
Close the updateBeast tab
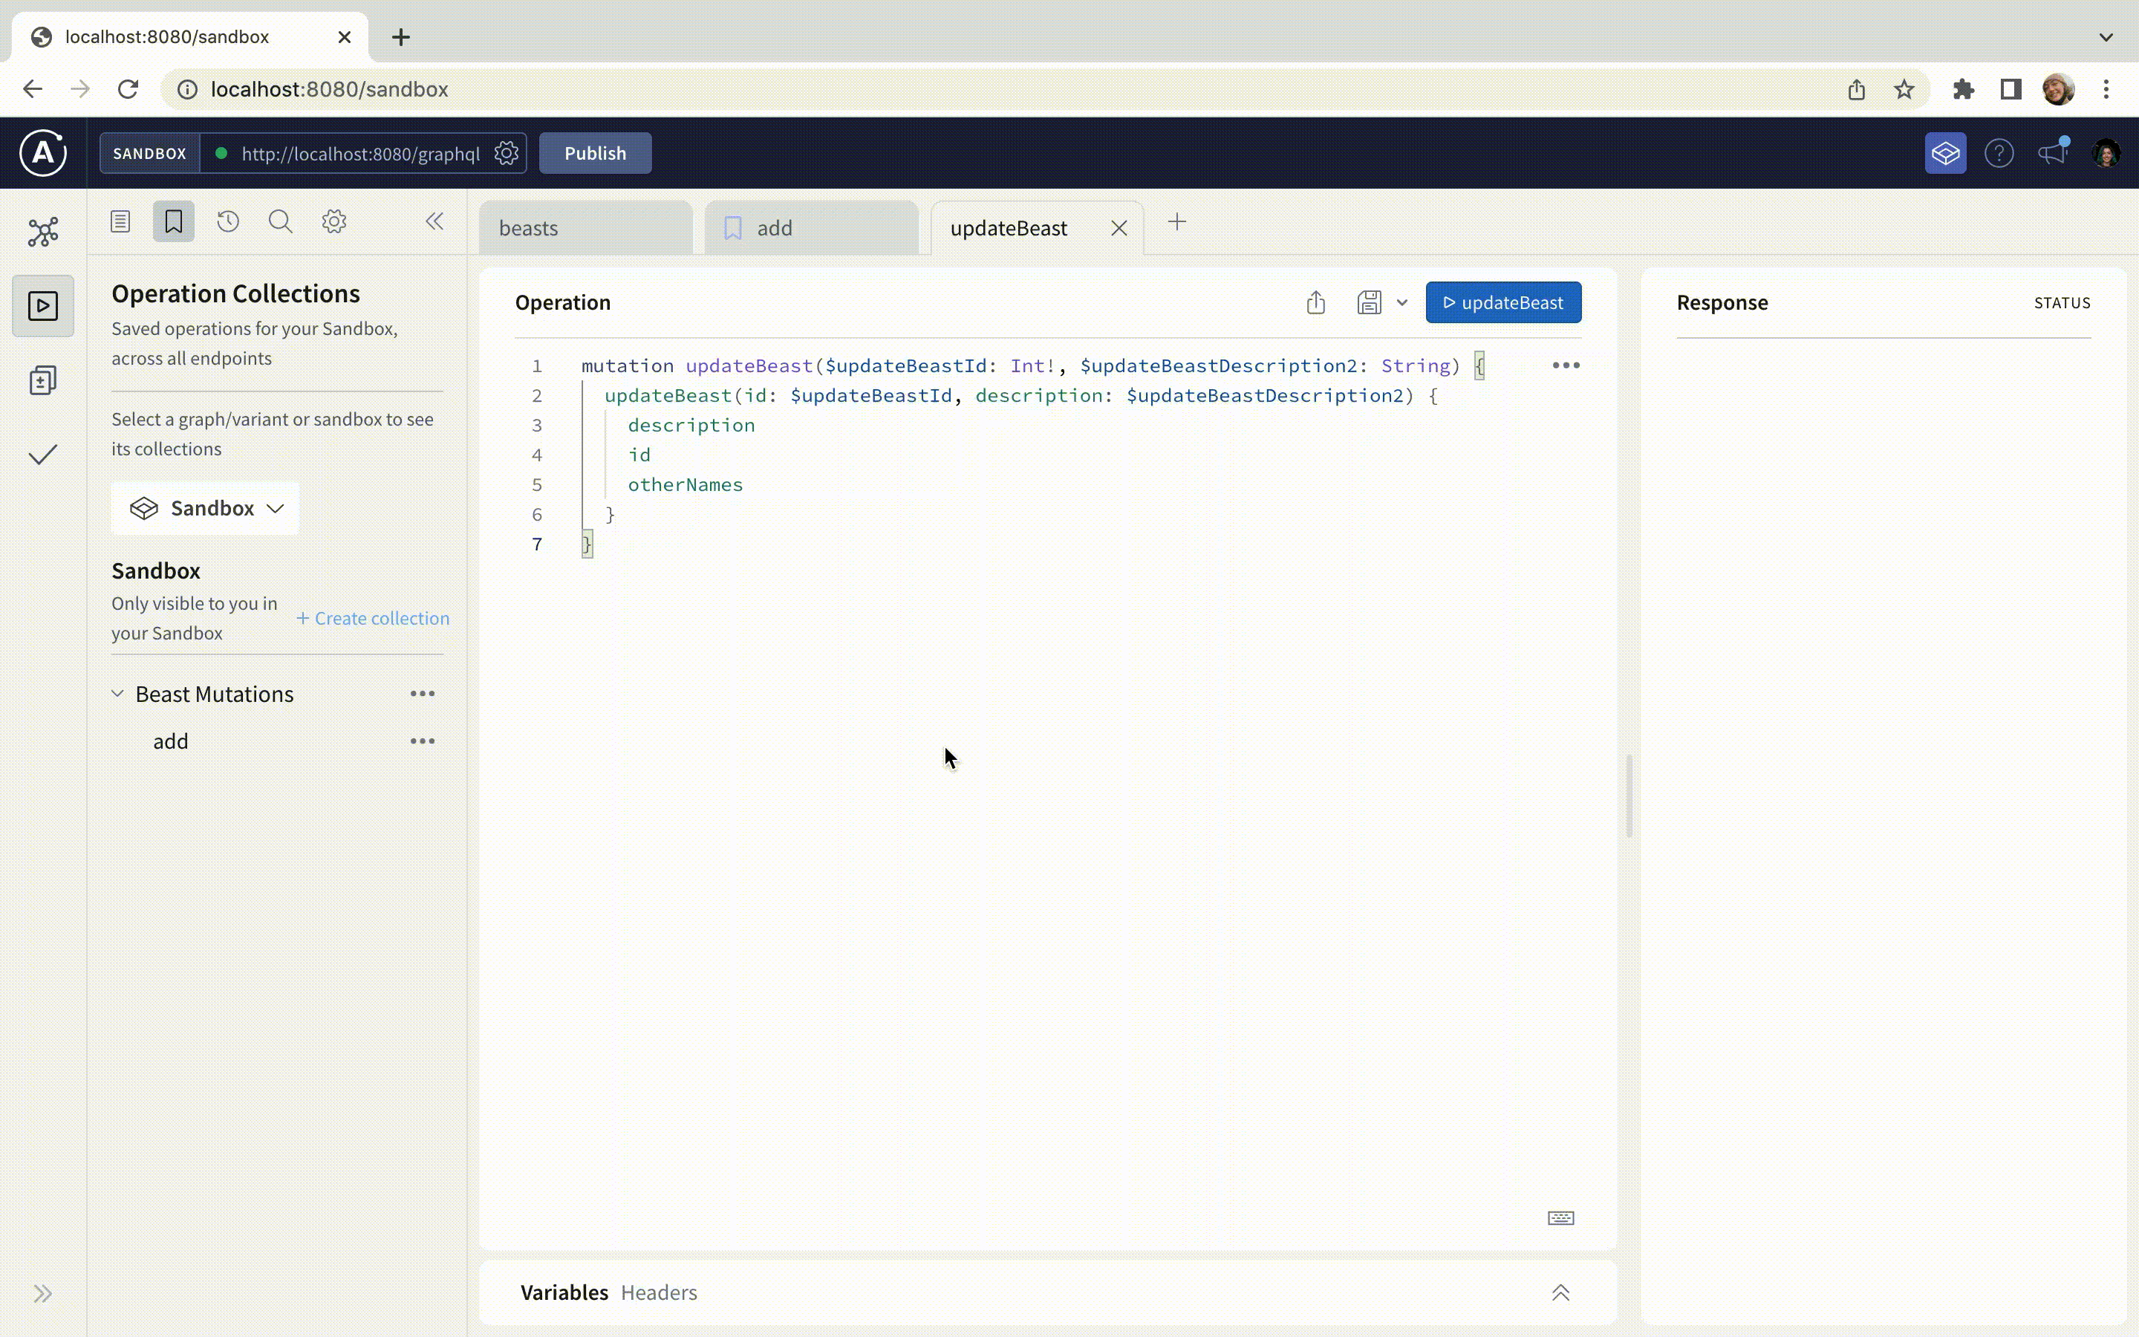[x=1119, y=228]
